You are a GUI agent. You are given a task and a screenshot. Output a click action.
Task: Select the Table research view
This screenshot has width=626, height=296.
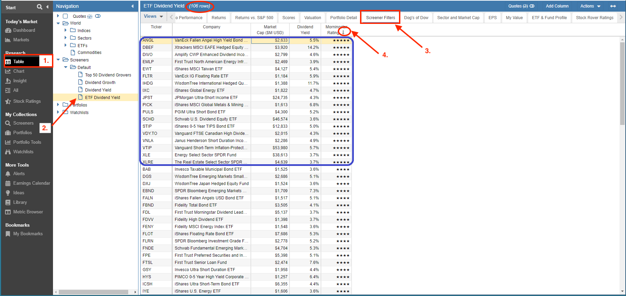click(22, 62)
